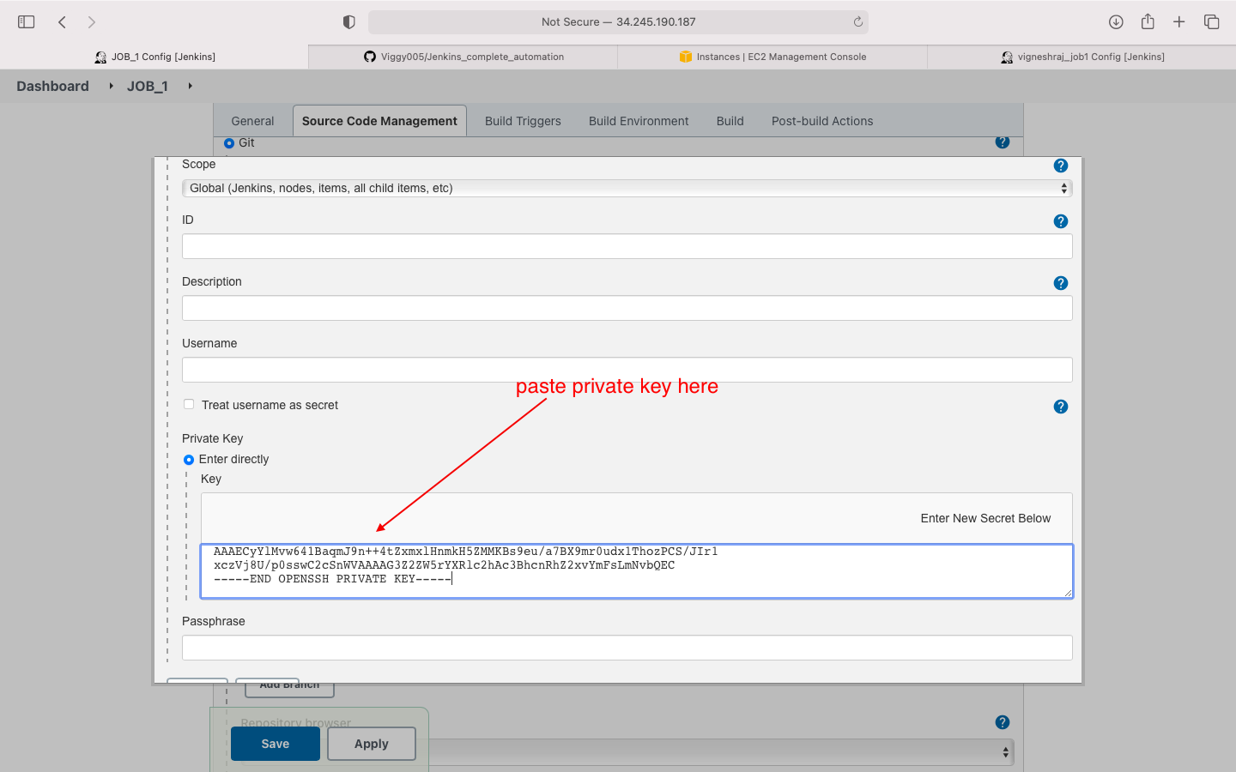
Task: Click the GitHub icon on the Viggy005 tab
Action: click(370, 57)
